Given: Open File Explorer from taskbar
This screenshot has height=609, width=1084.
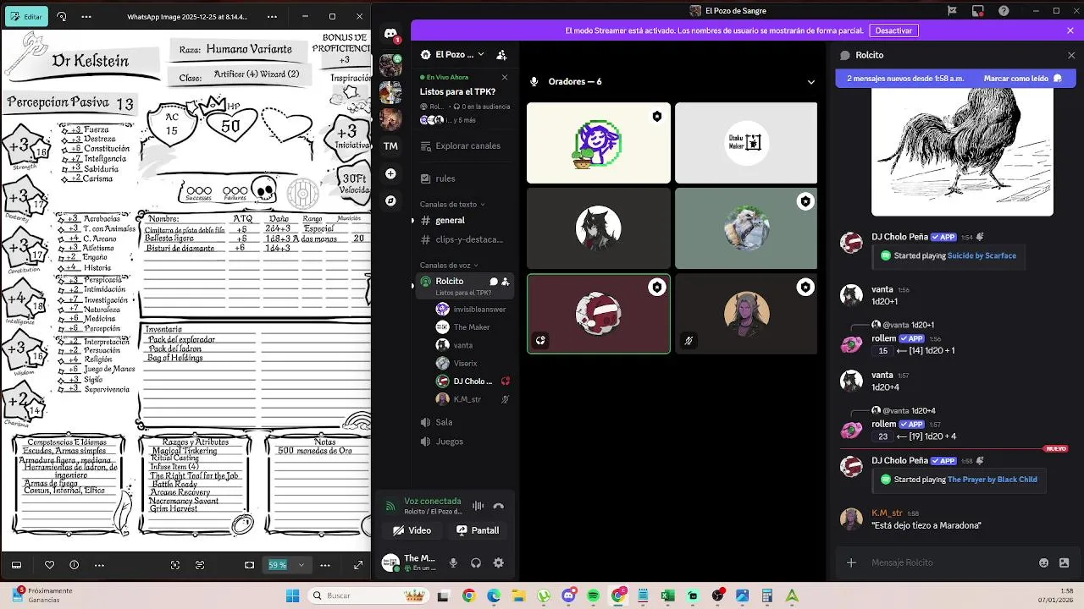Looking at the screenshot, I should pyautogui.click(x=518, y=595).
